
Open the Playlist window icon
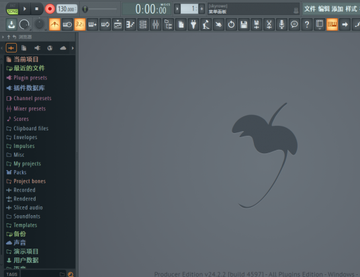coord(118,24)
